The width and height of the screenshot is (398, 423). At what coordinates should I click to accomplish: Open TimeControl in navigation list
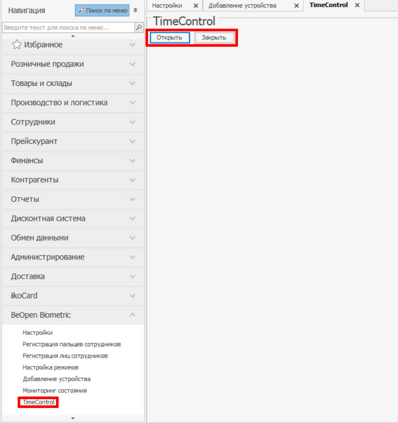point(38,402)
